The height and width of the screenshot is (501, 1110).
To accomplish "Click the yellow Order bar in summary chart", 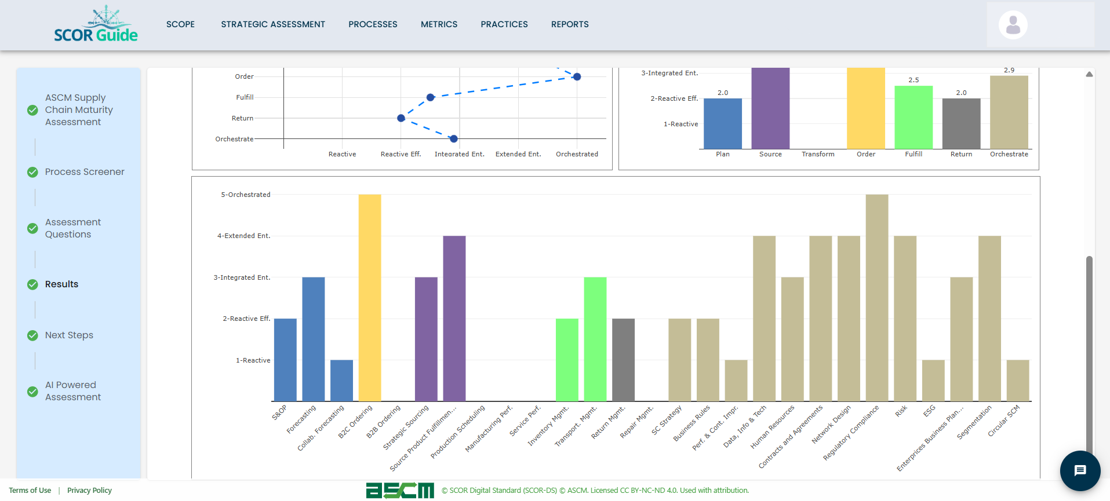I will [x=866, y=108].
